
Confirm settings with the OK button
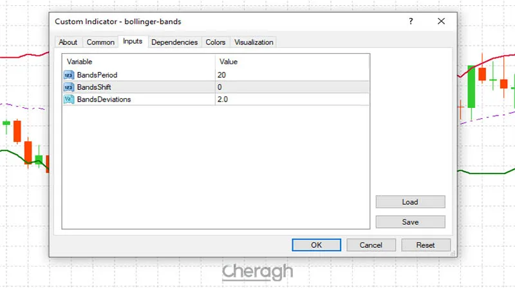tap(316, 245)
